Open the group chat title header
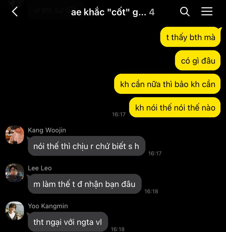 pos(108,12)
